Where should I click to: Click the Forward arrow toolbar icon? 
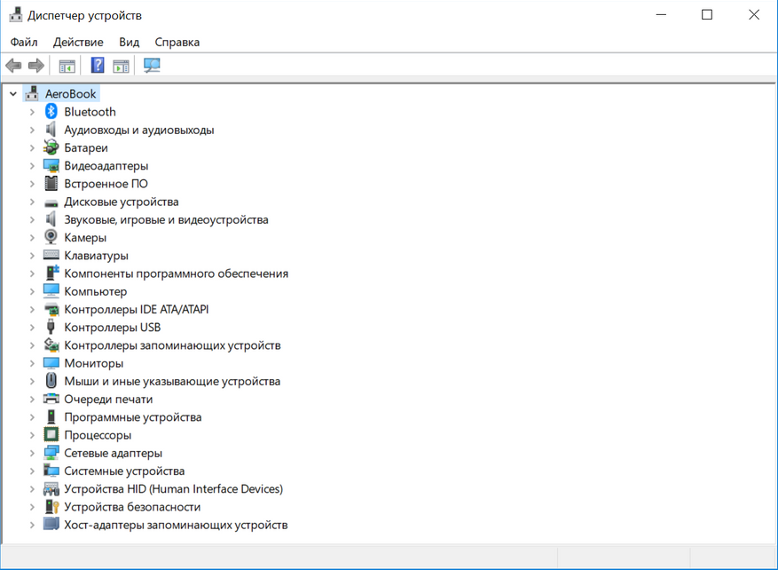tap(36, 66)
